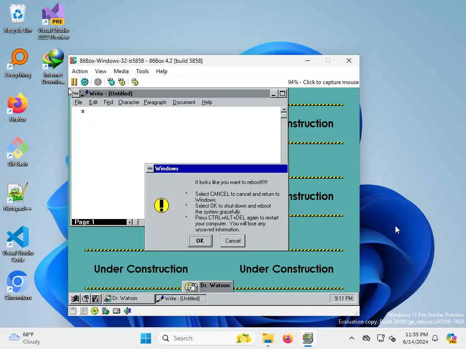Viewport: 466px width, 349px height.
Task: Open the Action menu in 86Box
Action: click(x=80, y=71)
